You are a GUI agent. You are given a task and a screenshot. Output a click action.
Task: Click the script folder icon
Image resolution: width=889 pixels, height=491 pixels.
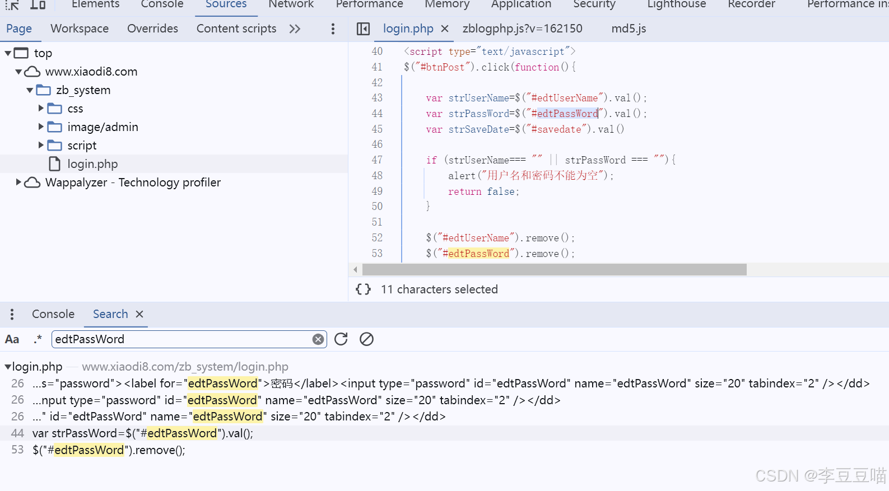click(x=55, y=146)
